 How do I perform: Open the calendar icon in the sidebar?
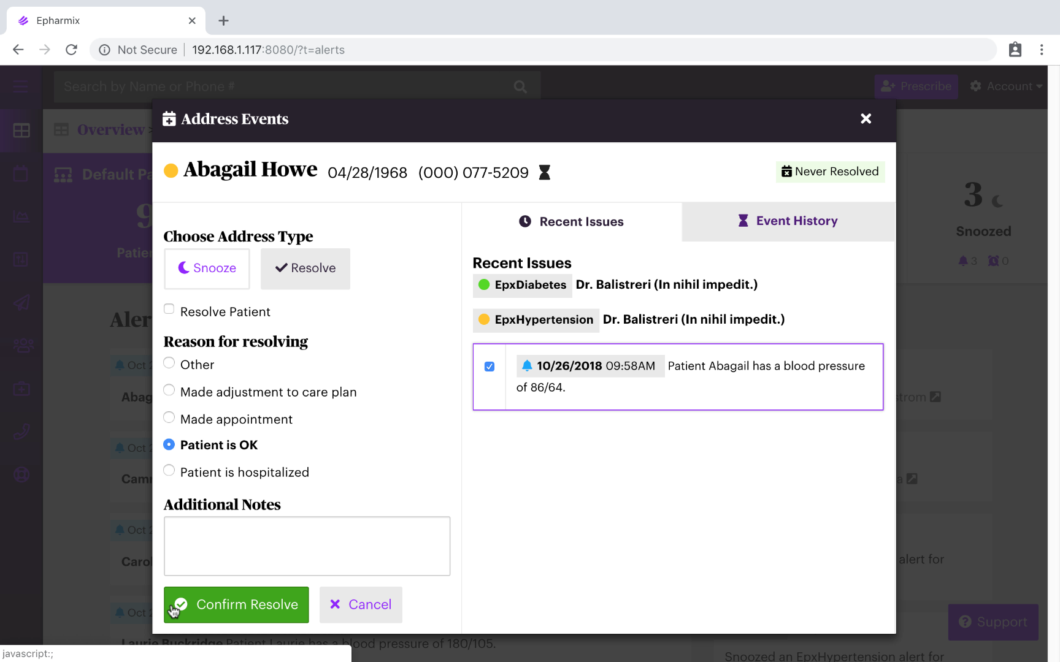click(21, 173)
